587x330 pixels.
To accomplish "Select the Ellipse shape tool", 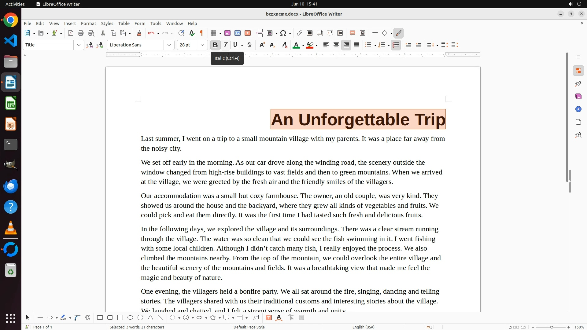I will tap(130, 318).
